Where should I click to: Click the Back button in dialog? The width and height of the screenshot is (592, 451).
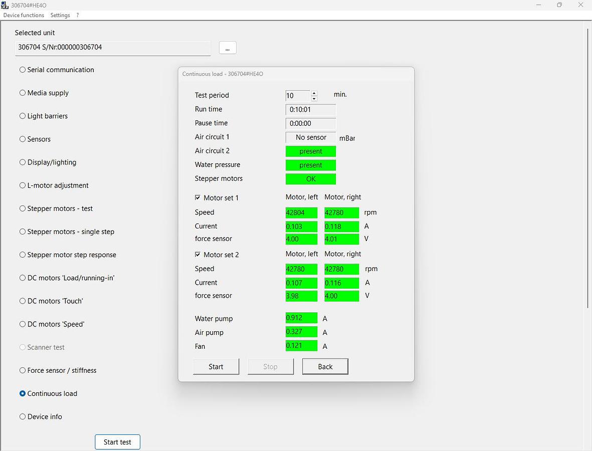coord(325,366)
